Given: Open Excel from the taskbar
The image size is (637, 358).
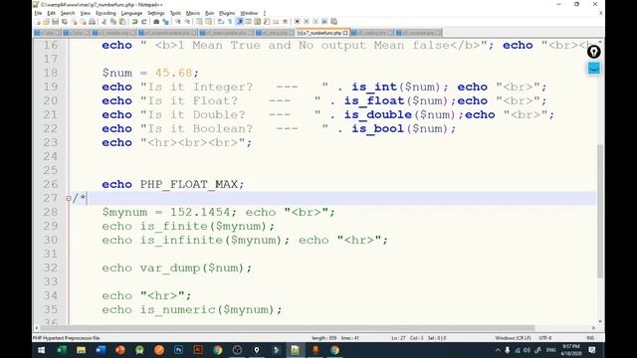Looking at the screenshot, I should pos(62,350).
